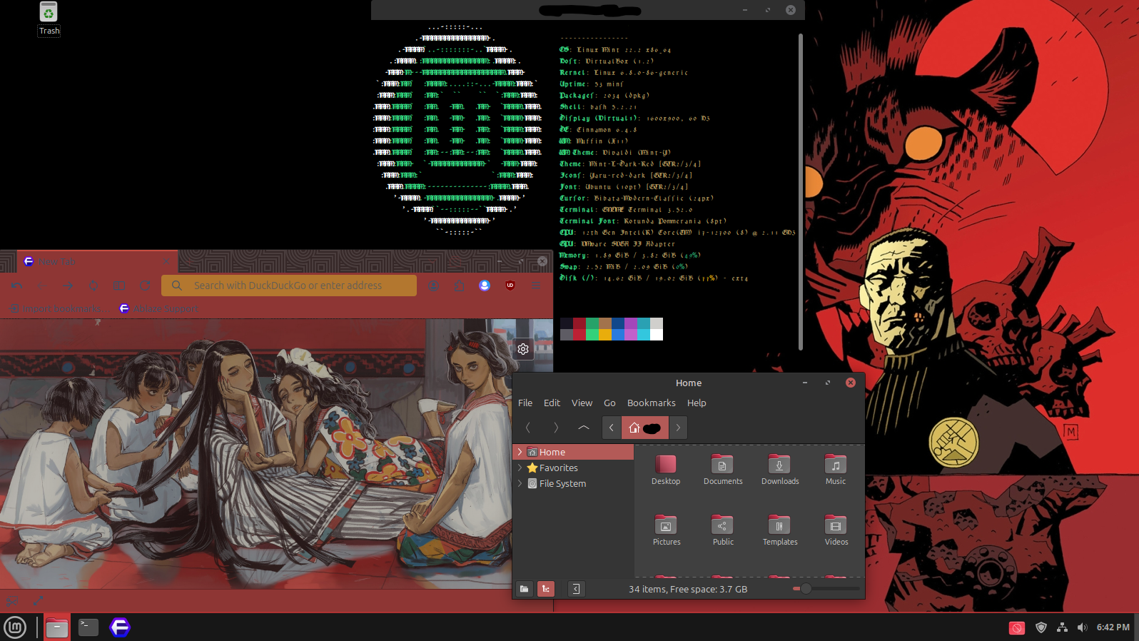Click the blue profile avatar in browser
Viewport: 1139px width, 641px height.
pyautogui.click(x=485, y=286)
